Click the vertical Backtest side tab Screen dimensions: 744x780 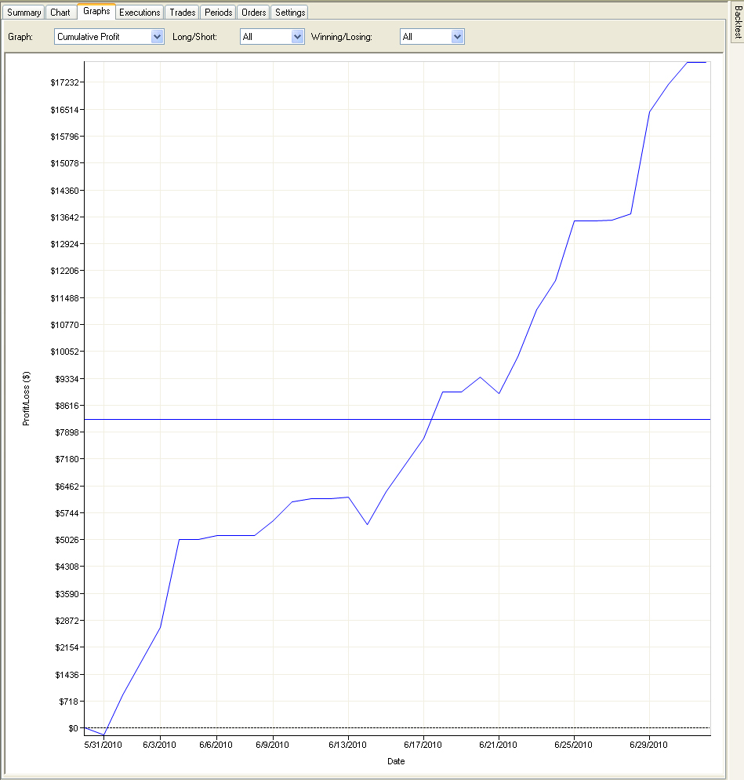tap(738, 22)
